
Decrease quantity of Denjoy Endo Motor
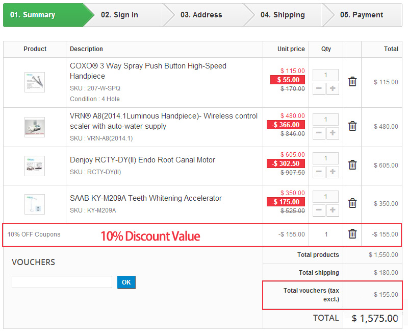pyautogui.click(x=319, y=172)
